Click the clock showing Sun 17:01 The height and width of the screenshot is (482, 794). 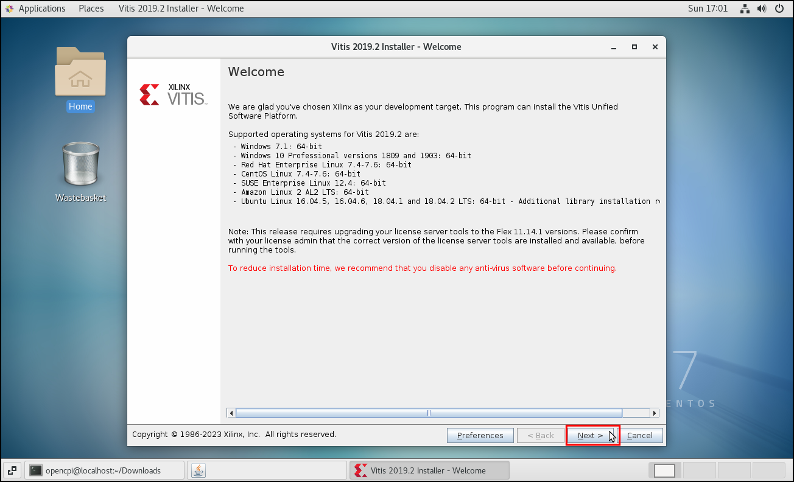coord(708,9)
